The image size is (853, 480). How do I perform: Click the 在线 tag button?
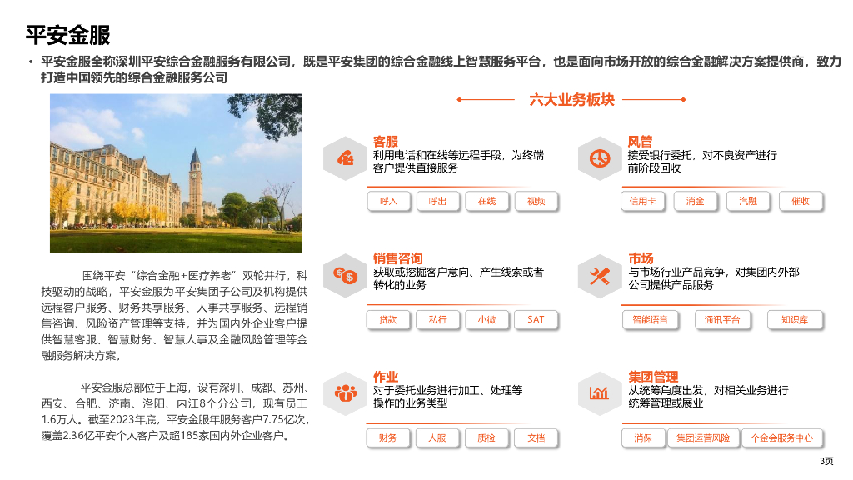[486, 202]
